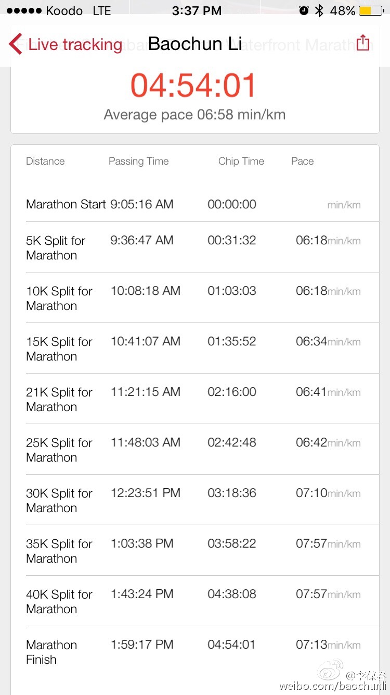
Task: Select the Chip Time column header
Action: (x=241, y=162)
